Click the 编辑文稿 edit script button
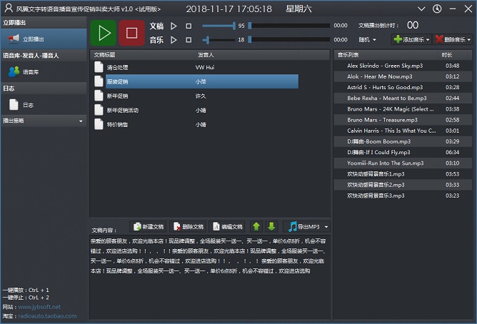This screenshot has width=477, height=324. [228, 226]
